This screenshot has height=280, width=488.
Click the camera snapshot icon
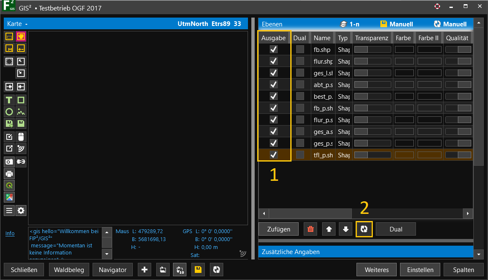9,161
